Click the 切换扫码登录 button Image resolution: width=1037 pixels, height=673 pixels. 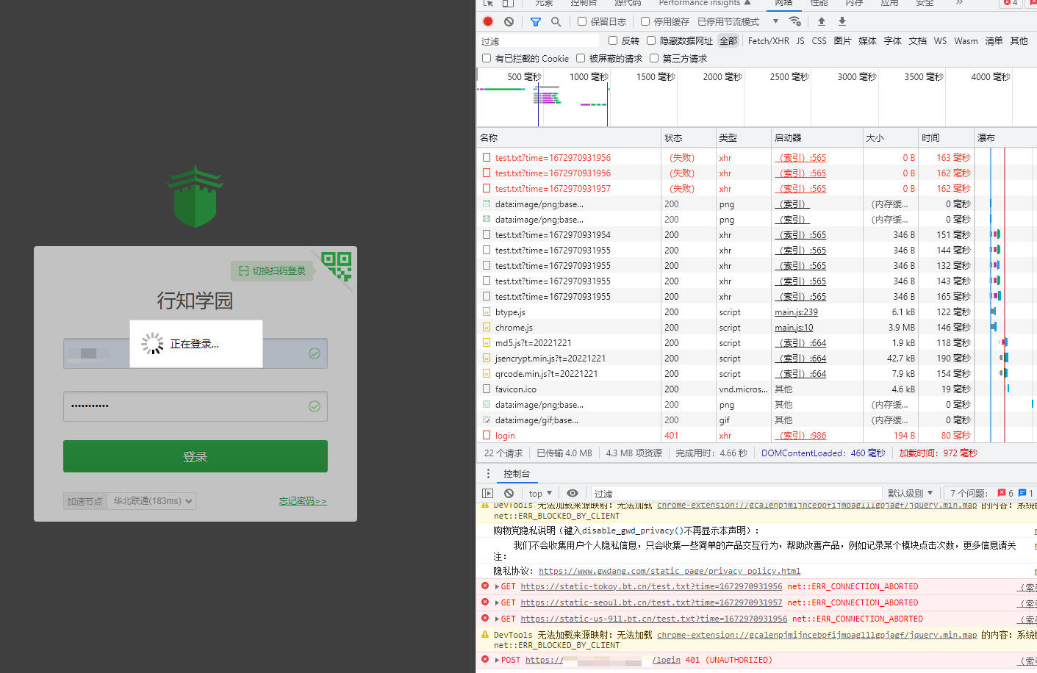pyautogui.click(x=273, y=271)
